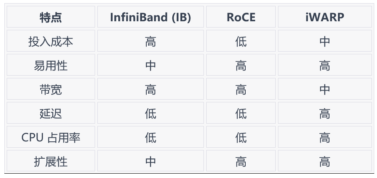Select InfiniBand's 易用性 cell showing 中
377x178 pixels.
(150, 65)
